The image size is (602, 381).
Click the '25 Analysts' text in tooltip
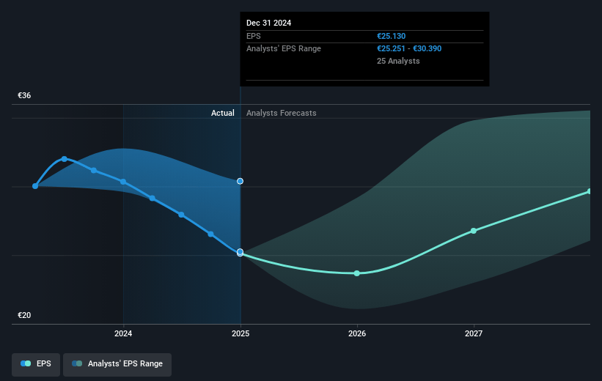coord(398,61)
